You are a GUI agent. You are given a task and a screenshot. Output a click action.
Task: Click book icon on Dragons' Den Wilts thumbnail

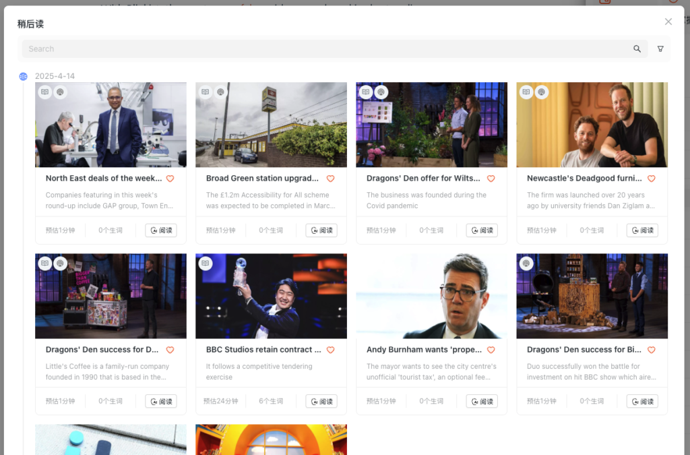tap(366, 92)
